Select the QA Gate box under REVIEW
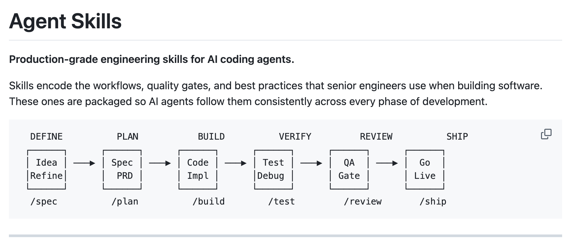This screenshot has height=247, width=575. point(349,169)
